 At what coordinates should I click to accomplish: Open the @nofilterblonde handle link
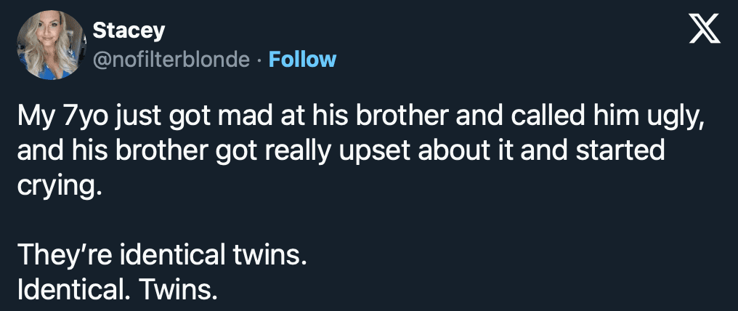pyautogui.click(x=171, y=59)
